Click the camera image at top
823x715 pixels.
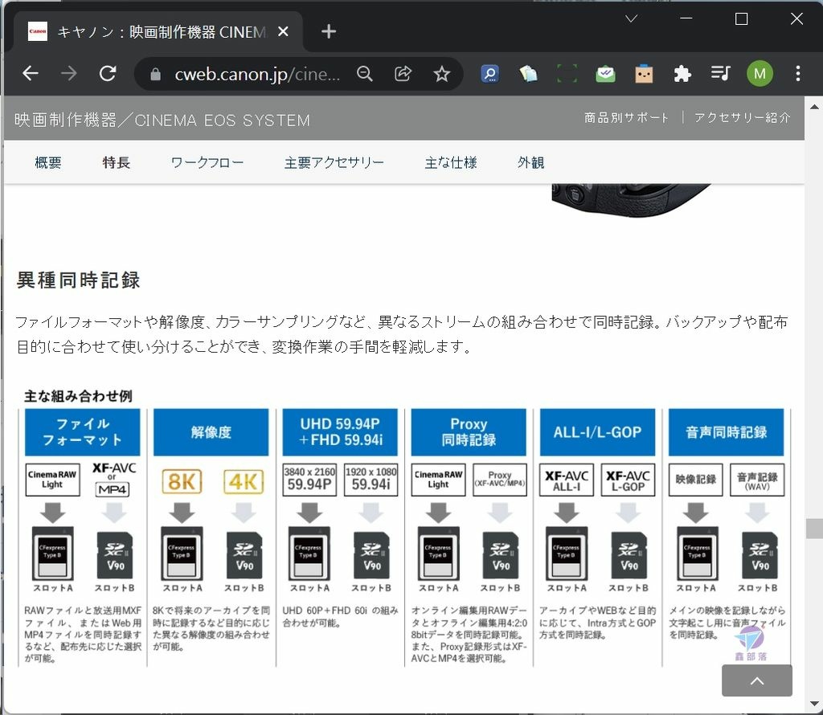click(632, 200)
